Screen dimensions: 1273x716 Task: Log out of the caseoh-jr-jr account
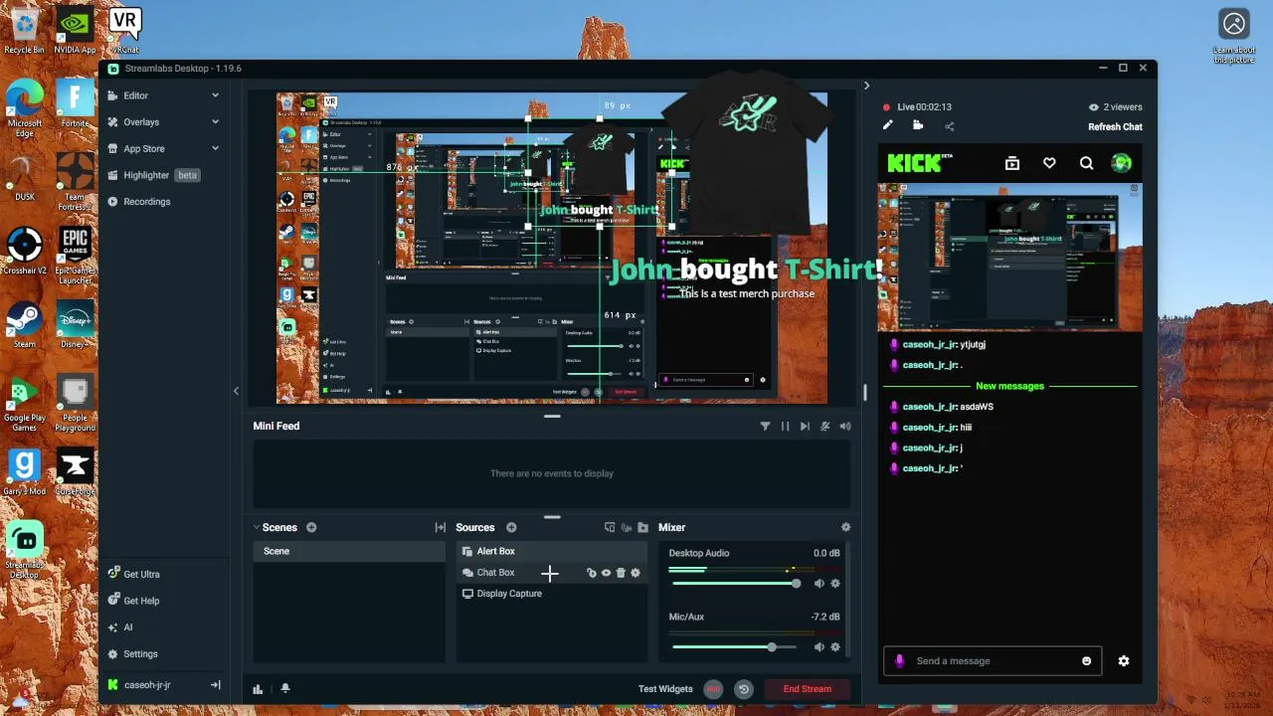[215, 685]
